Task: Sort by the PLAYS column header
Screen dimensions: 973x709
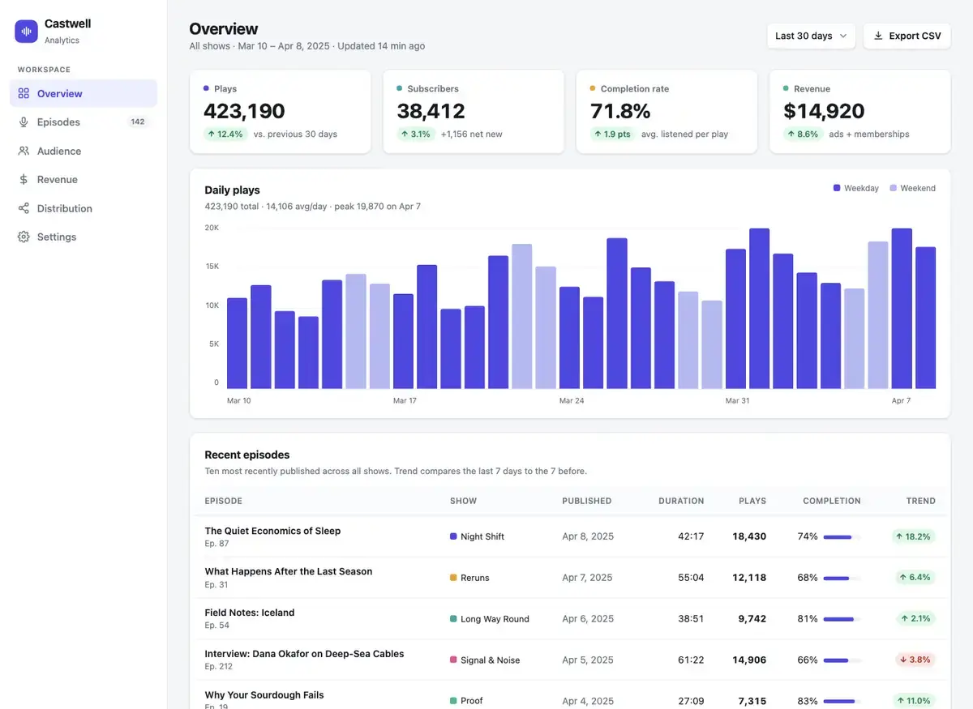Action: 752,501
